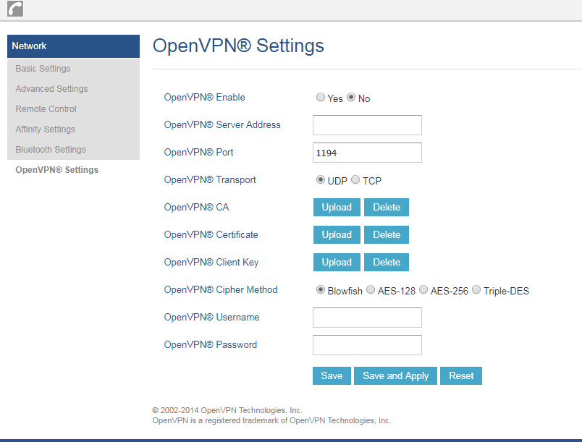Click the phone handset icon at top
Viewport: 582px width, 442px height.
point(15,9)
